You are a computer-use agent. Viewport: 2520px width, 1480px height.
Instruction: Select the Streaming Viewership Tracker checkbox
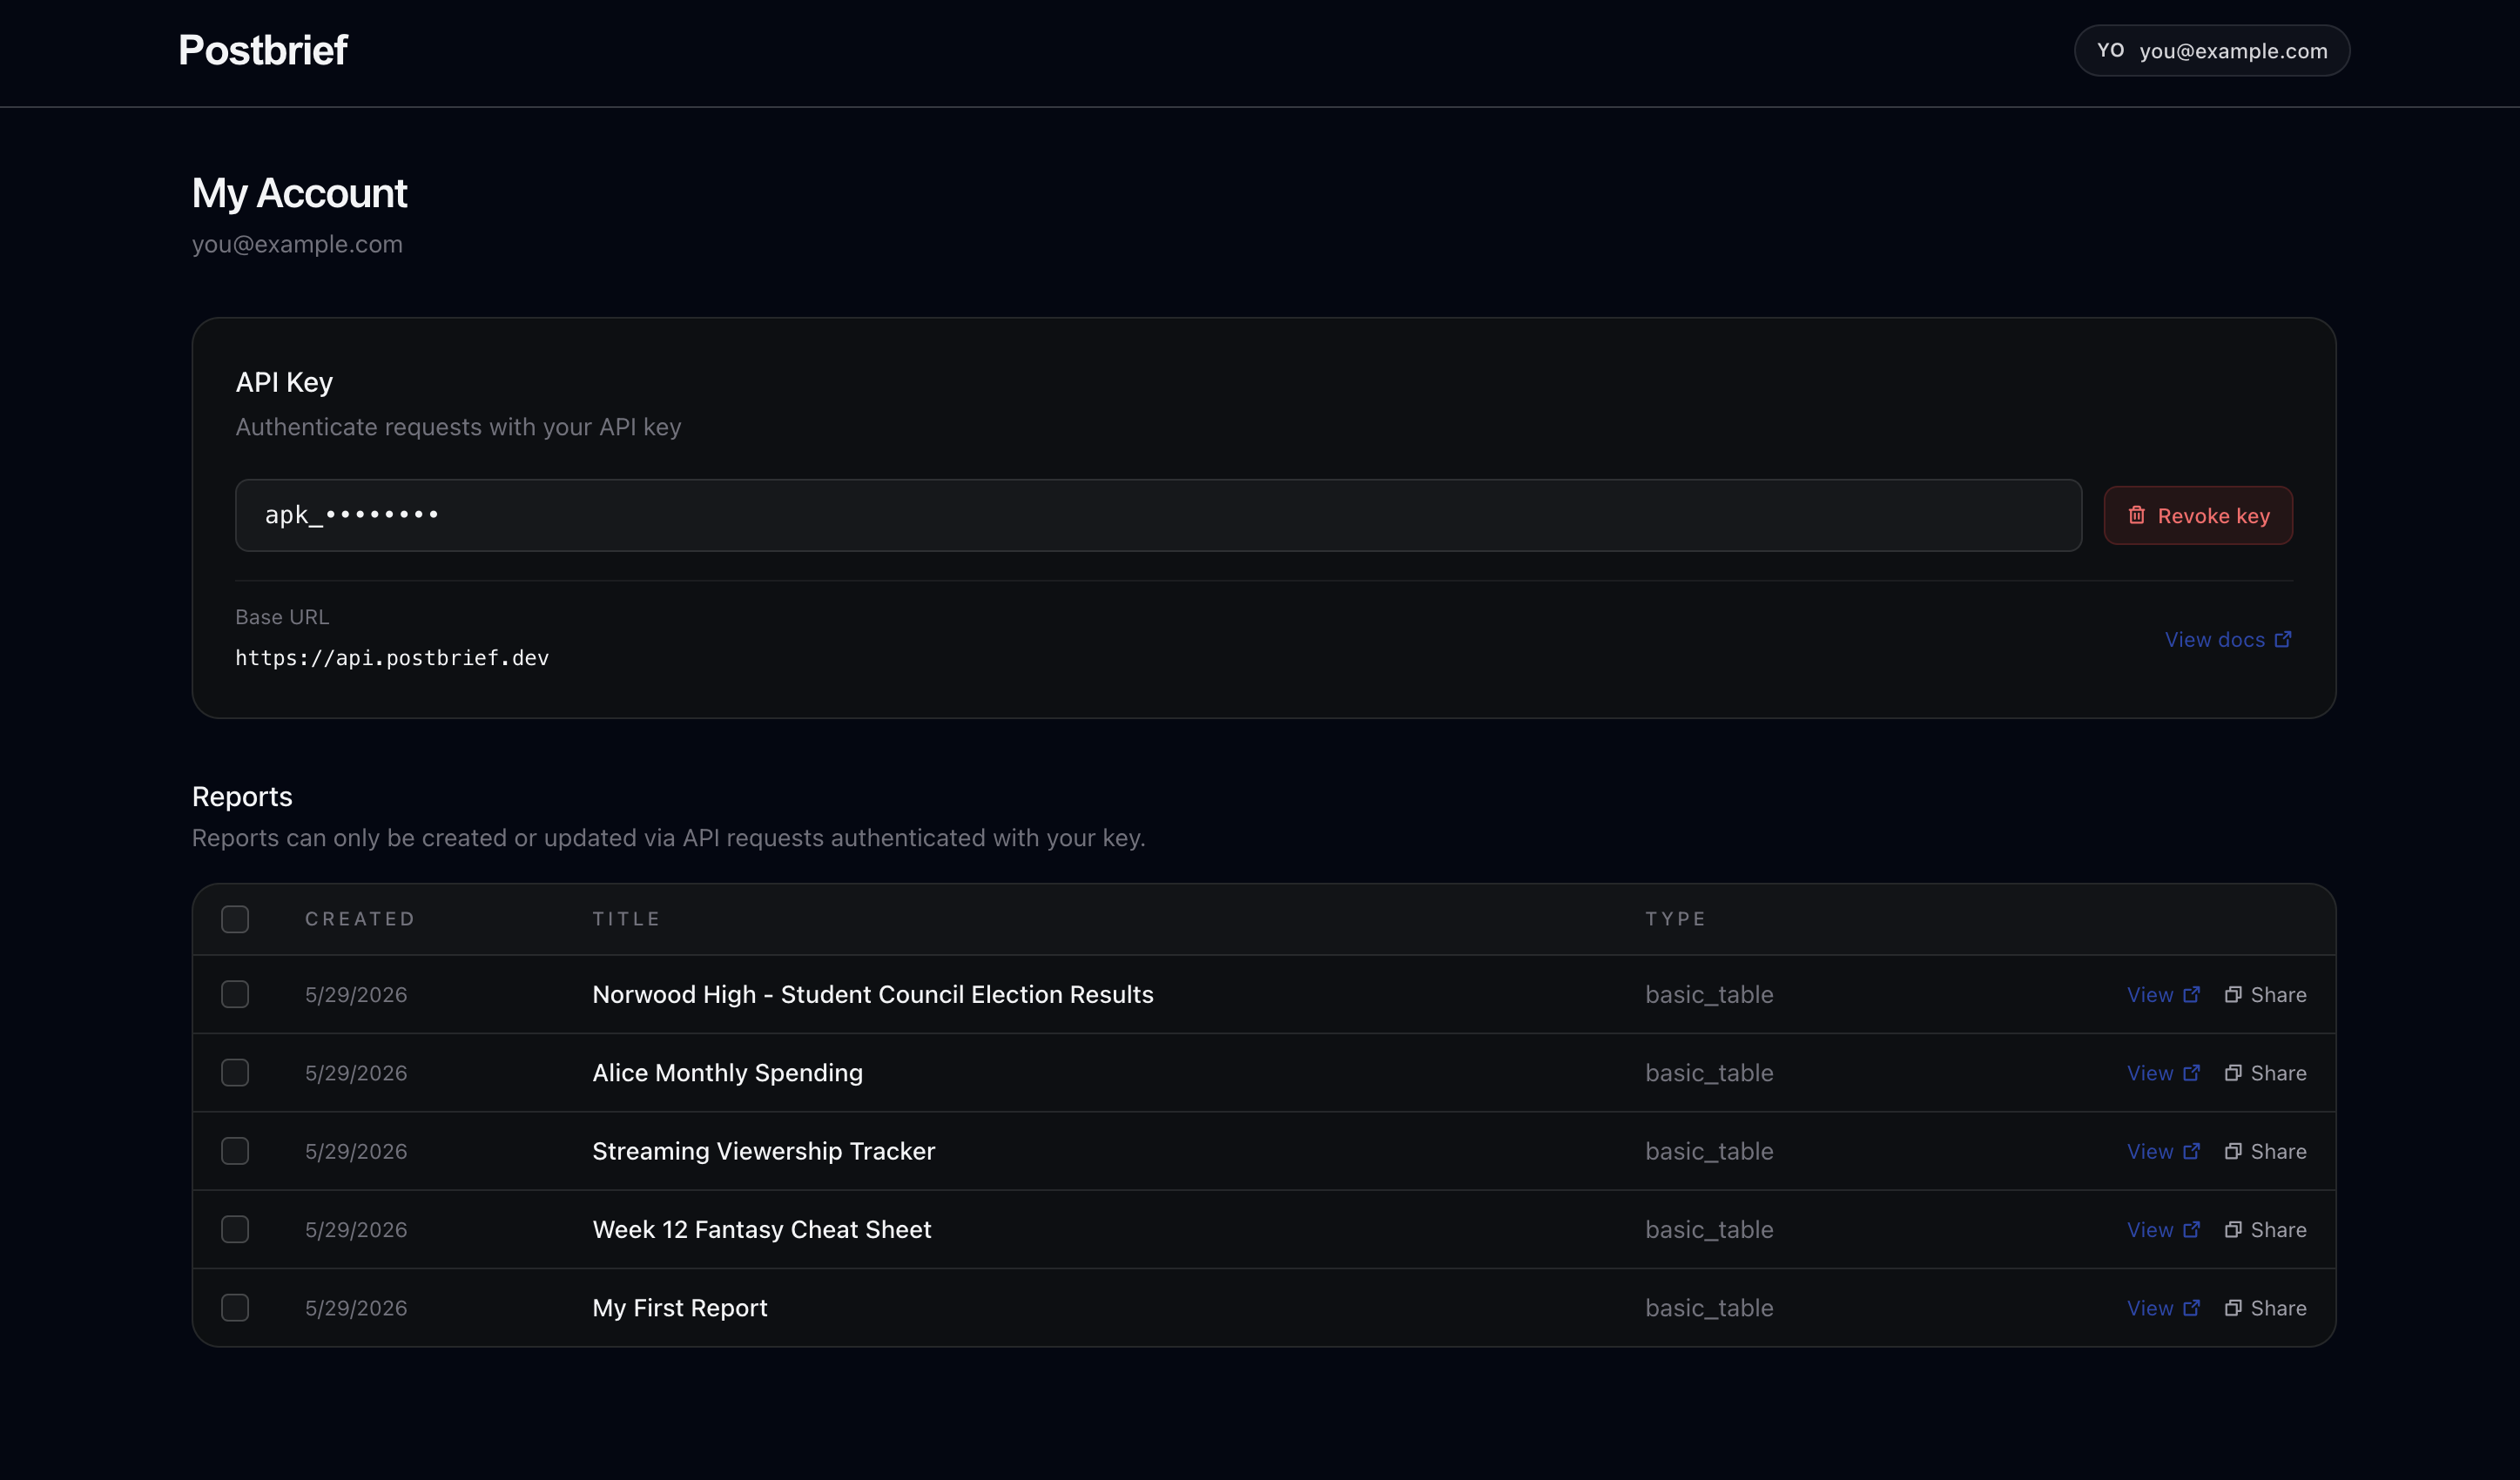pyautogui.click(x=235, y=1151)
